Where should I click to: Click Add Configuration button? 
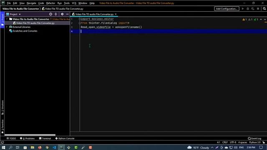pyautogui.click(x=227, y=9)
